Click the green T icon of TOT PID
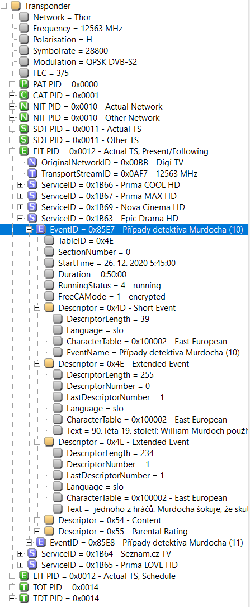 tap(23, 587)
